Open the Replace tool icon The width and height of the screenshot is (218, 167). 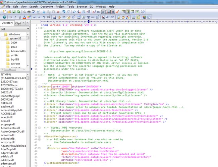[79, 12]
